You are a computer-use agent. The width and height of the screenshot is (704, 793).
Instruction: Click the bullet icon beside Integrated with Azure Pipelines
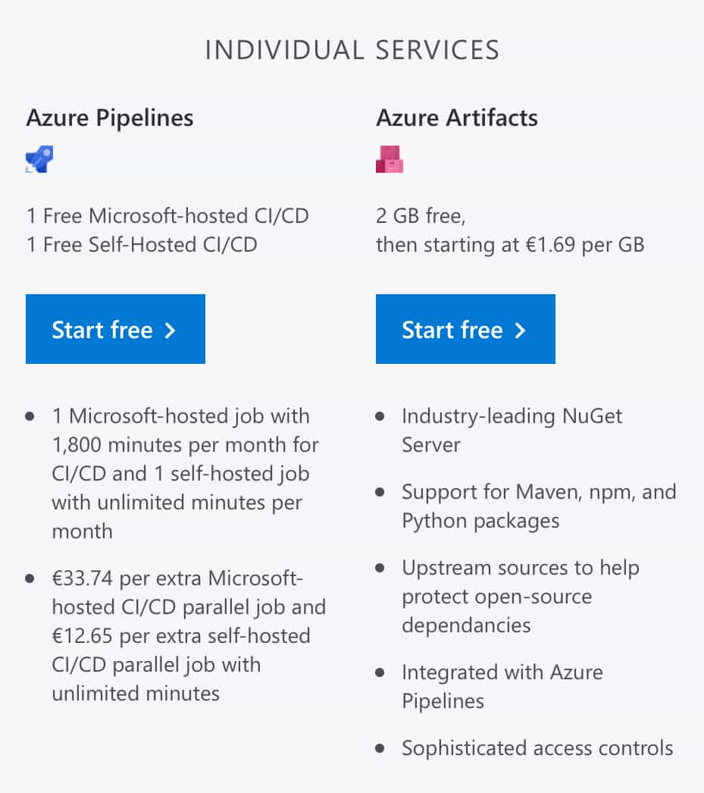[x=380, y=672]
